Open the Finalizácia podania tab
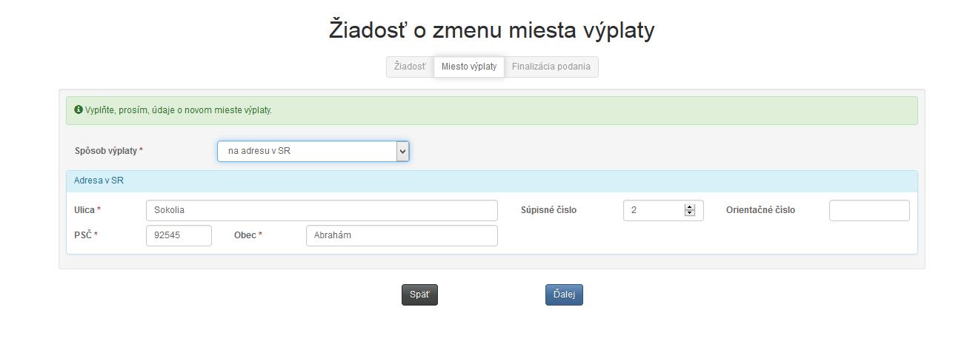The image size is (970, 347). (551, 67)
